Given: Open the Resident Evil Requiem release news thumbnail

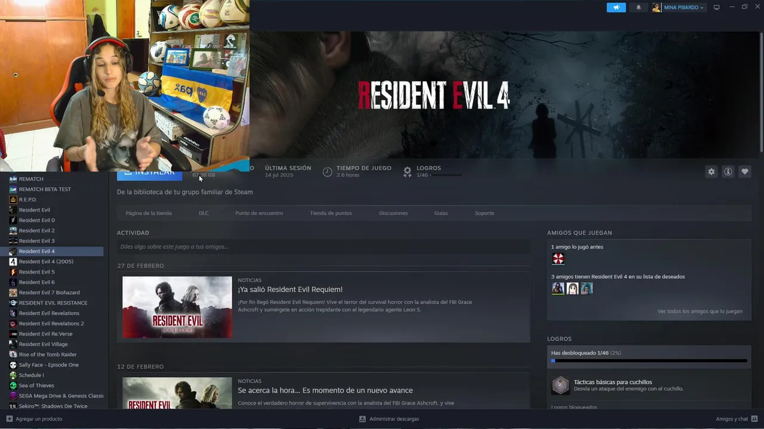Looking at the screenshot, I should [177, 307].
